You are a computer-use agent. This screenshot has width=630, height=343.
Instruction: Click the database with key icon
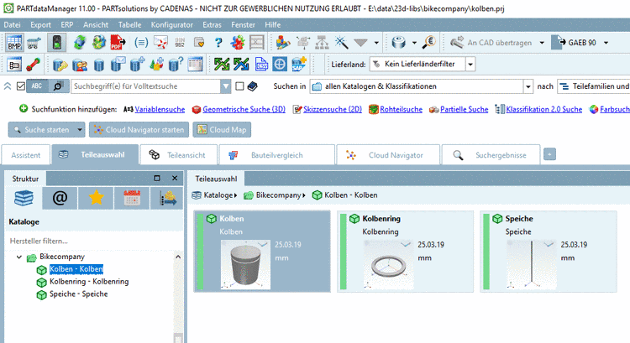(x=60, y=65)
